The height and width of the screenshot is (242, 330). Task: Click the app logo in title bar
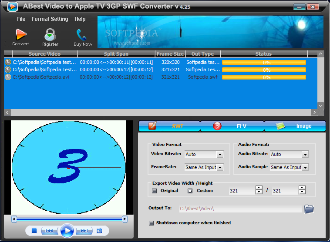pos(13,7)
